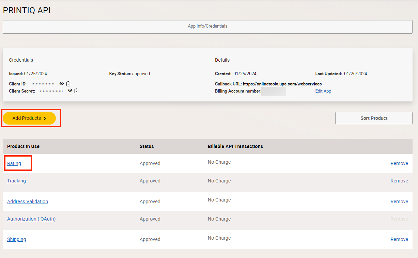This screenshot has height=258, width=418.
Task: Open the Edit App link
Action: pos(323,91)
